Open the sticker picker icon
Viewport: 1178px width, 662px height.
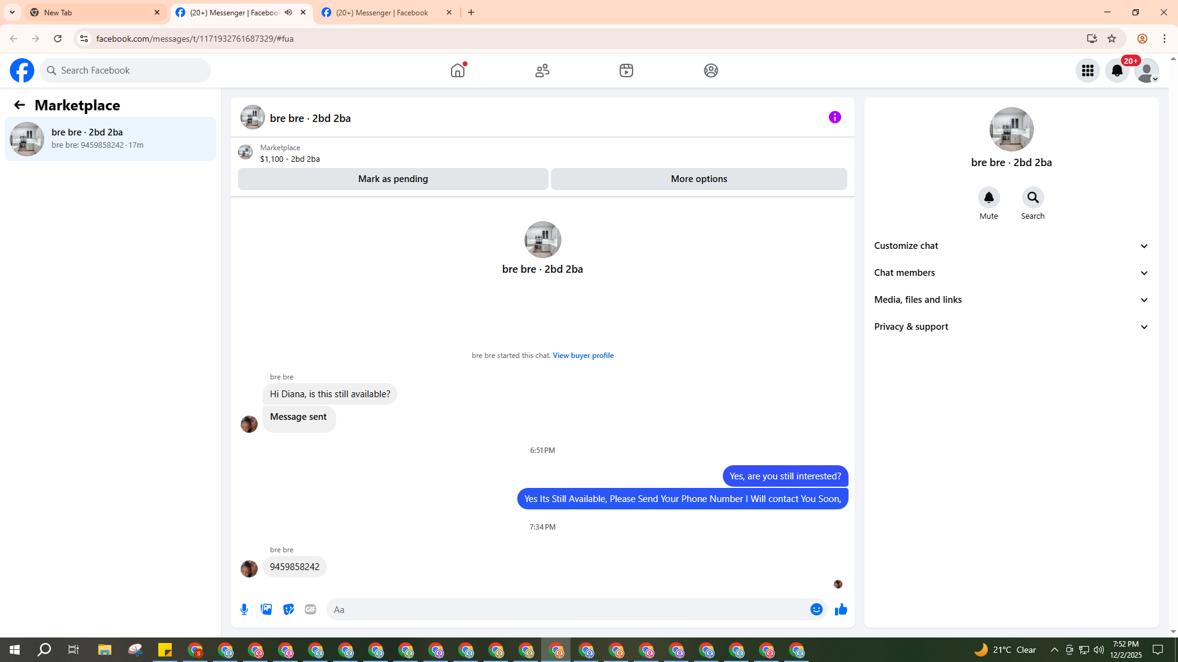tap(288, 609)
